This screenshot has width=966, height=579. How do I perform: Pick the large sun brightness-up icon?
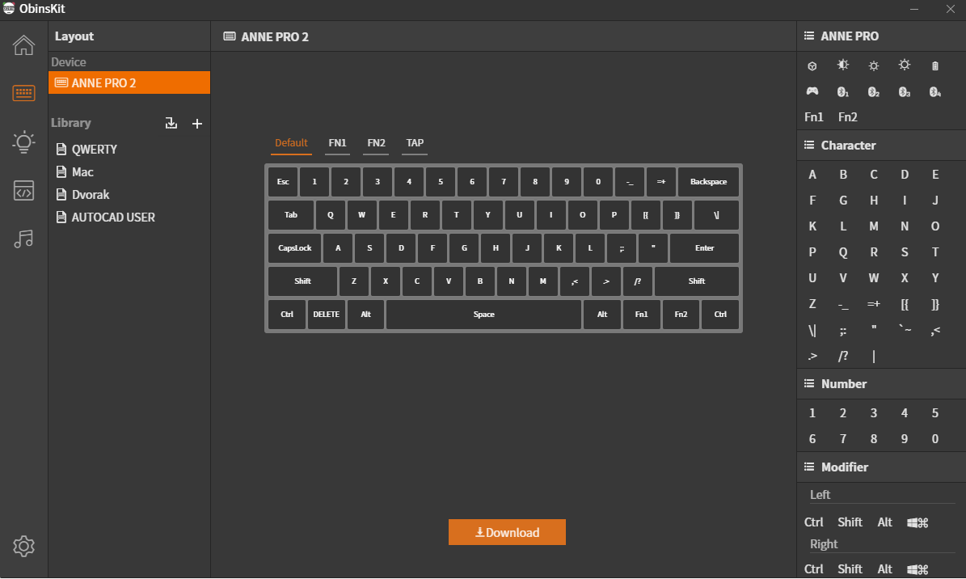[905, 65]
